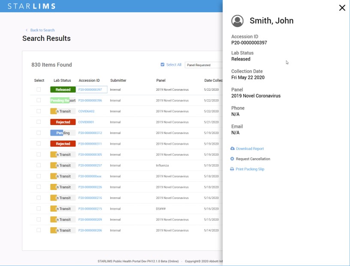Image resolution: width=350 pixels, height=266 pixels.
Task: Select the checkbox for the COVID6A02 row
Action: click(x=39, y=111)
